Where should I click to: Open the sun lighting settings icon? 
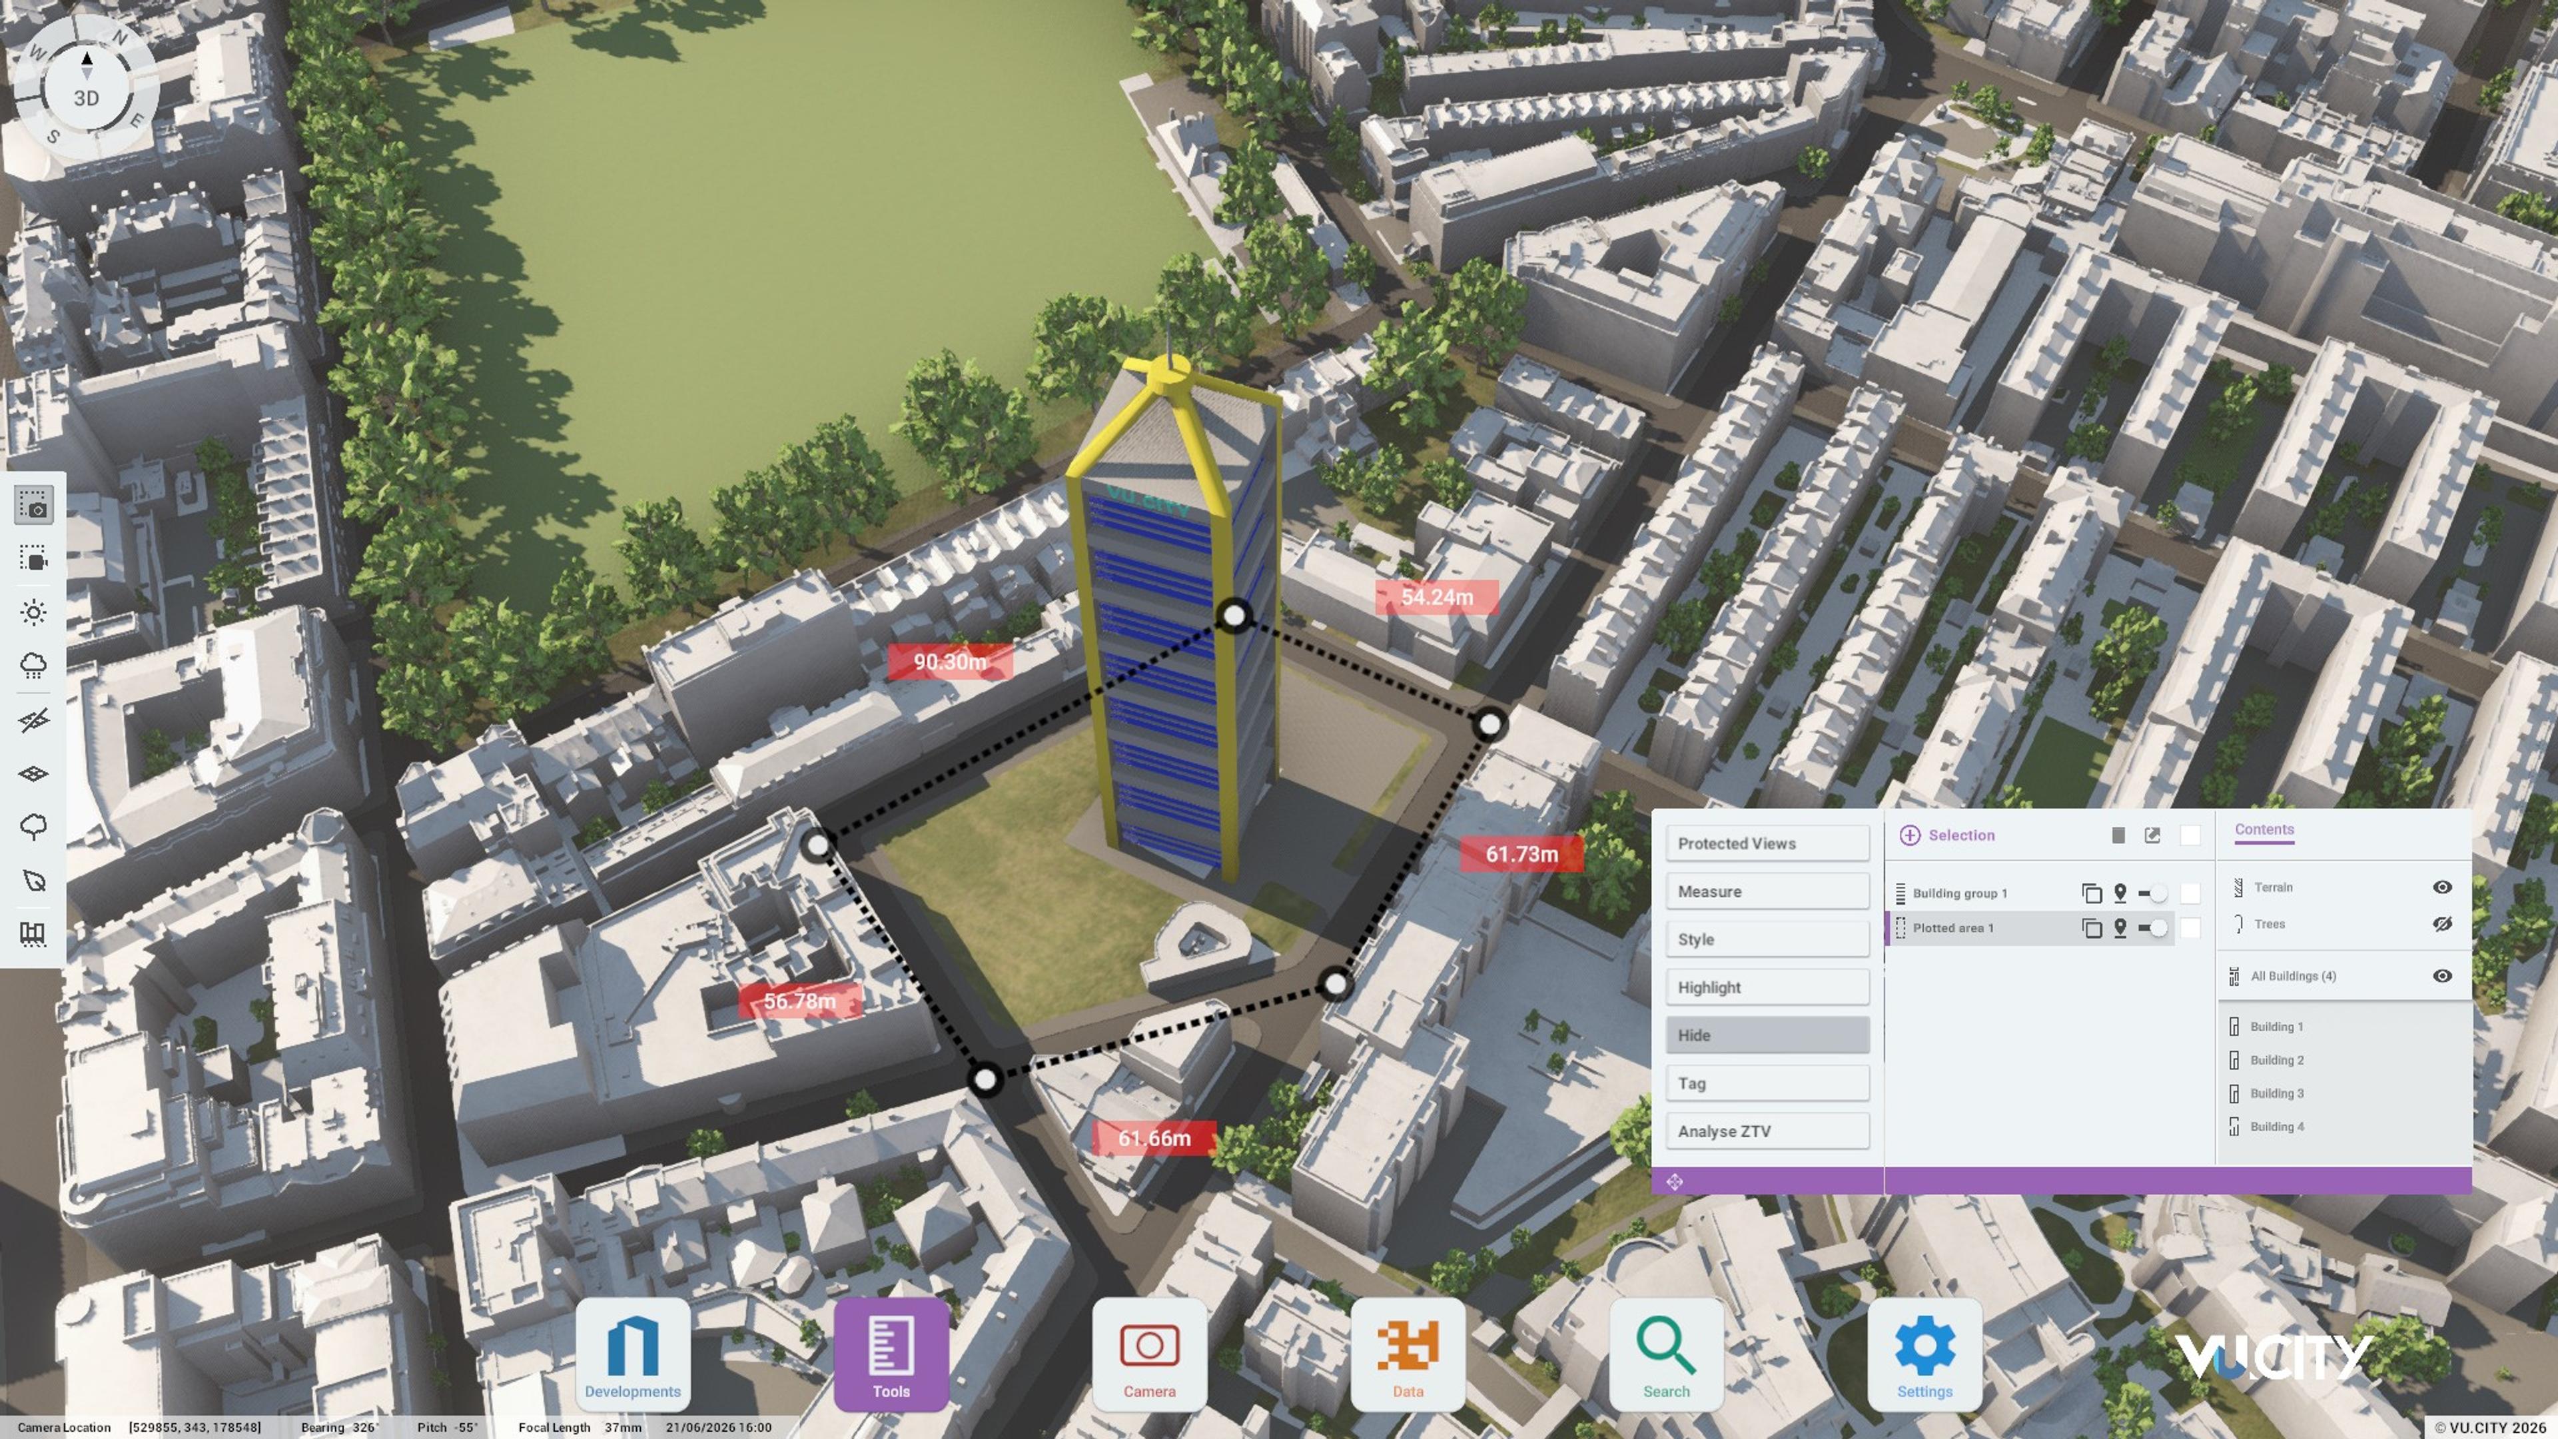click(x=34, y=613)
